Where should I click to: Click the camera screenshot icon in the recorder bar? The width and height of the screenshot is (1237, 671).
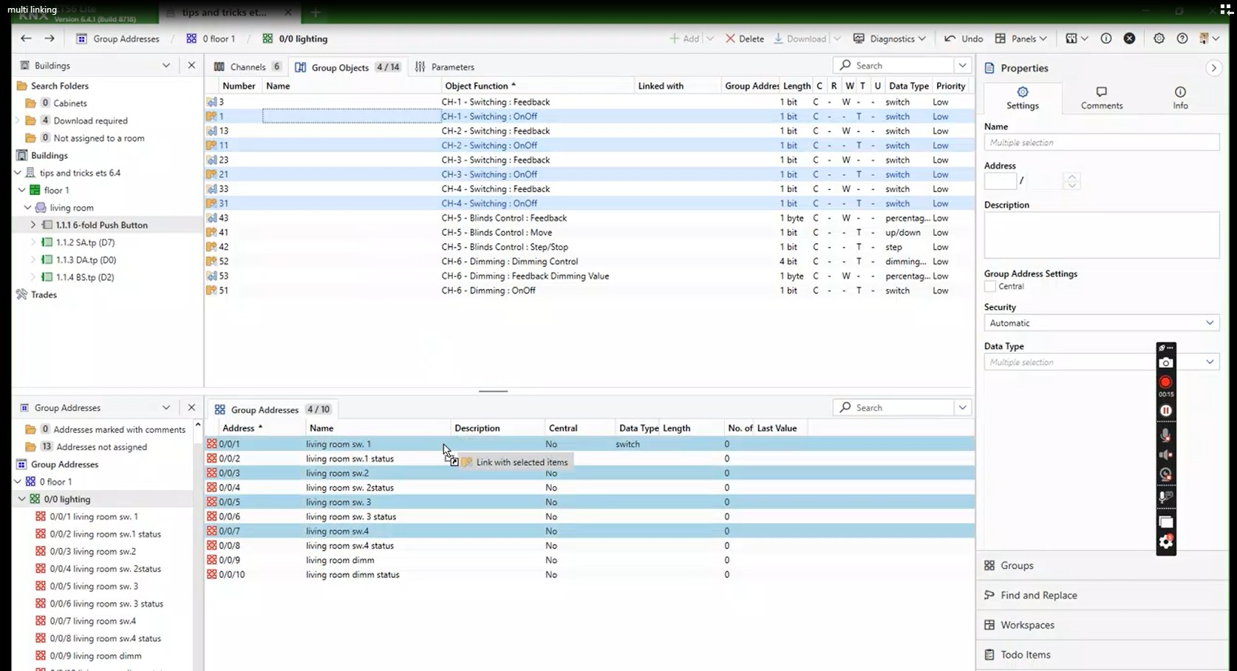tap(1165, 362)
